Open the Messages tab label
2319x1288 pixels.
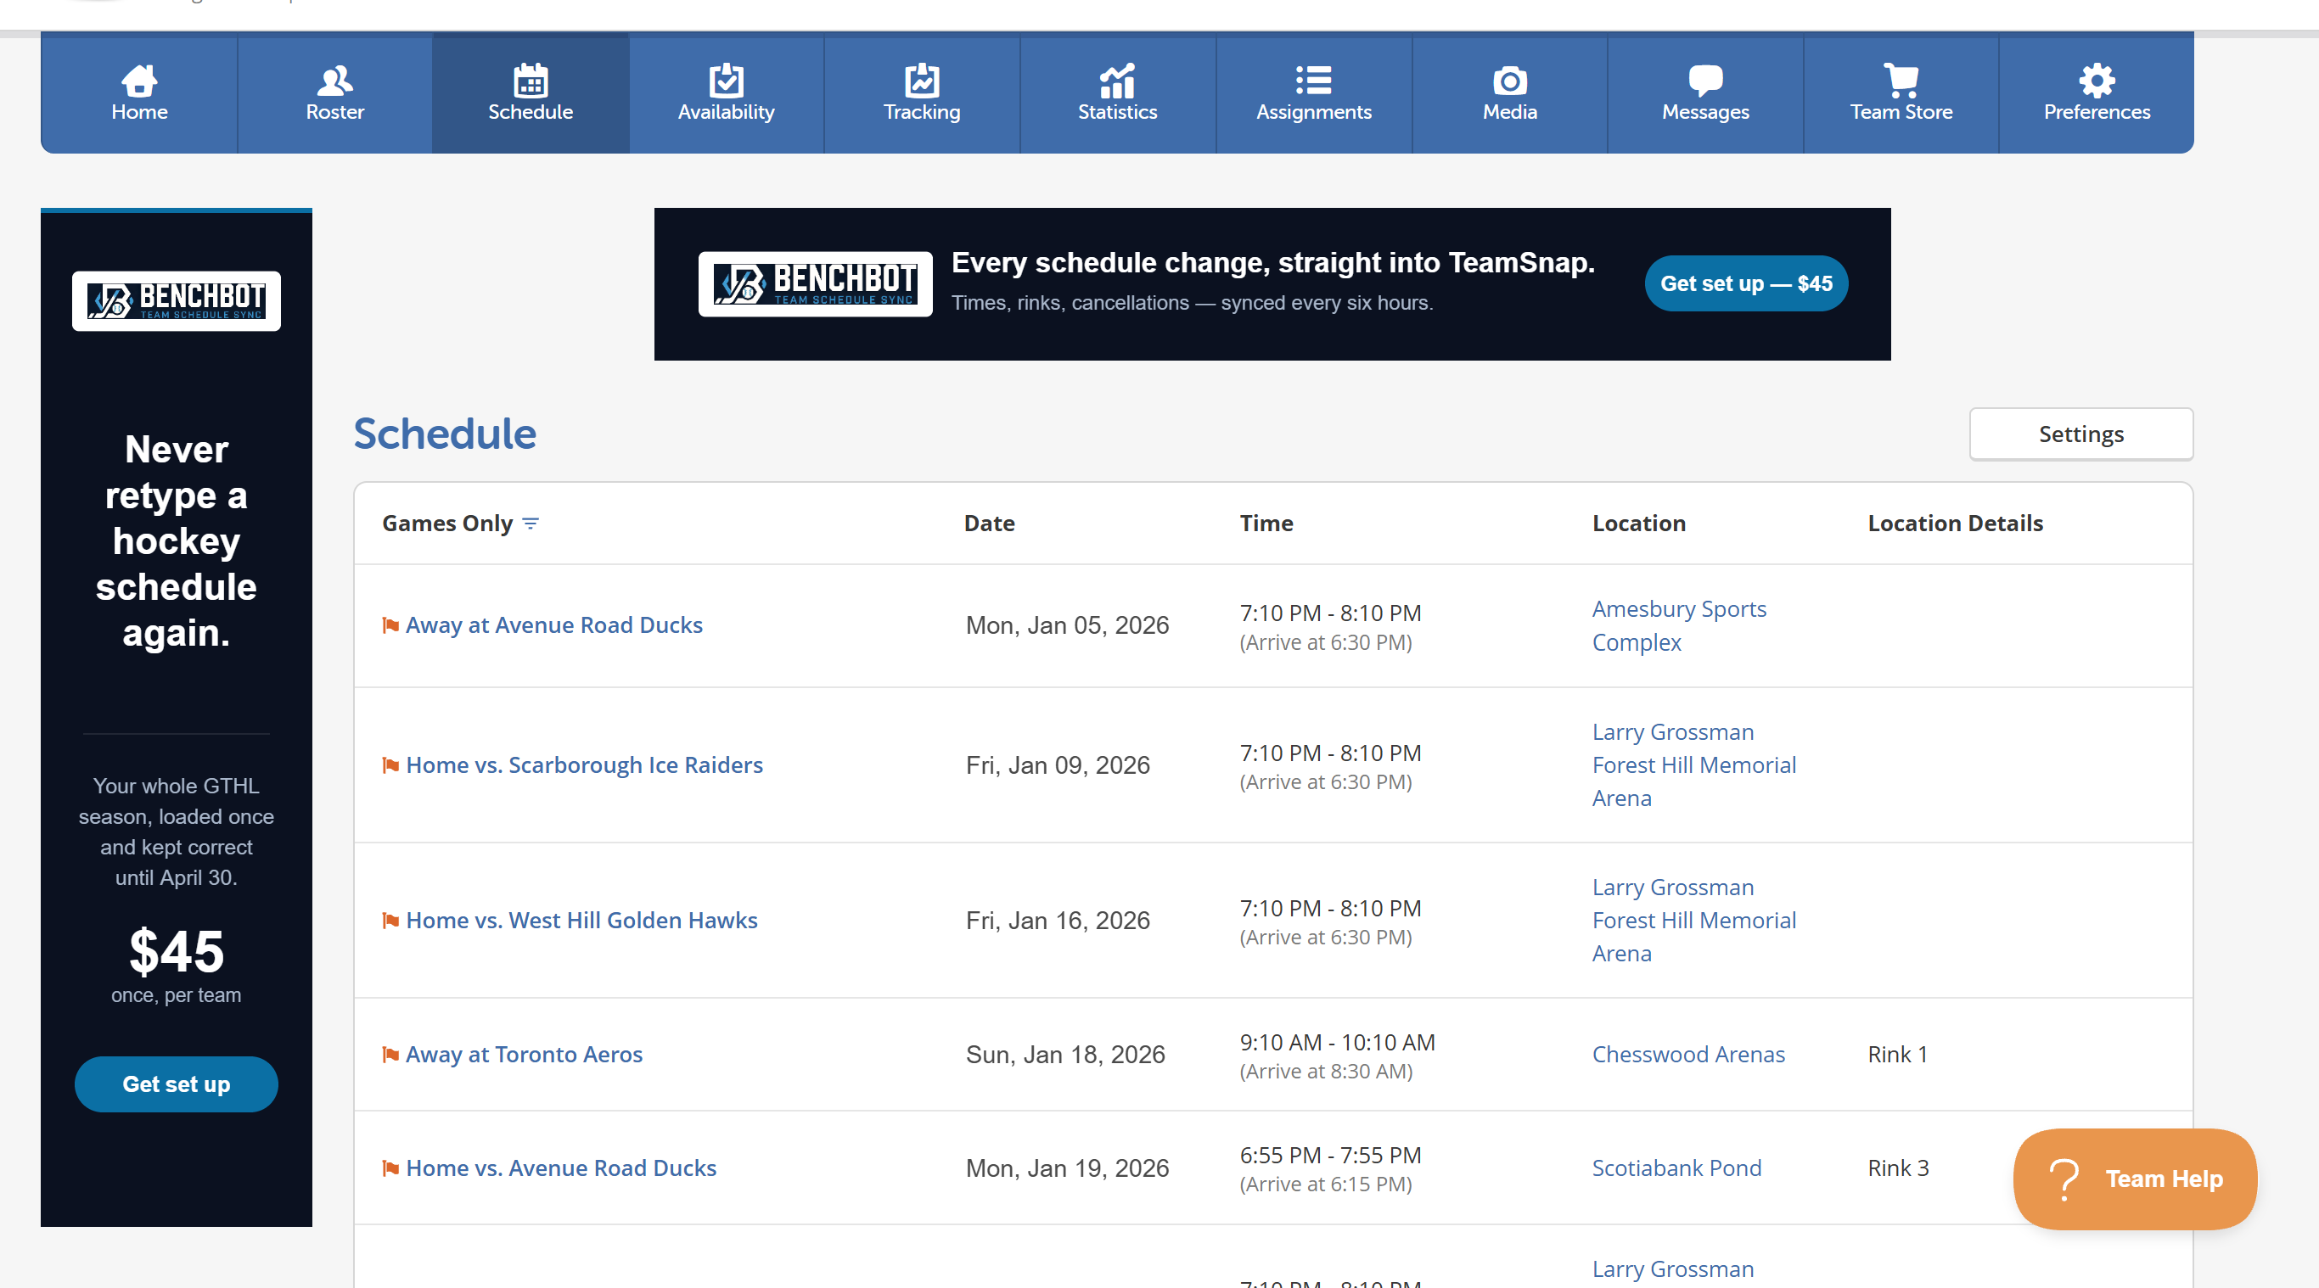click(x=1705, y=112)
